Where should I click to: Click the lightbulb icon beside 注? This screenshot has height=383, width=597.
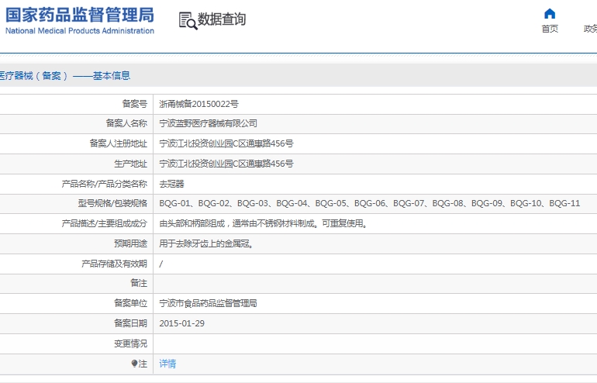click(x=134, y=364)
